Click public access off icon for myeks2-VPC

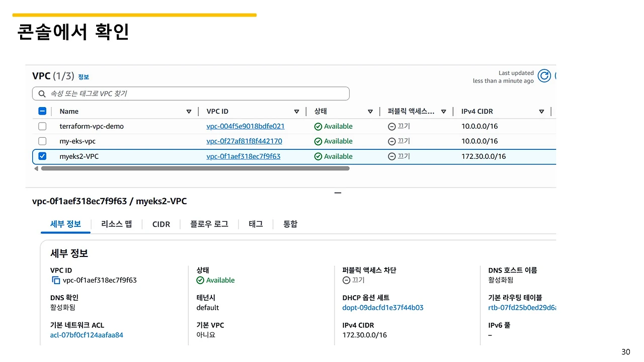[392, 156]
